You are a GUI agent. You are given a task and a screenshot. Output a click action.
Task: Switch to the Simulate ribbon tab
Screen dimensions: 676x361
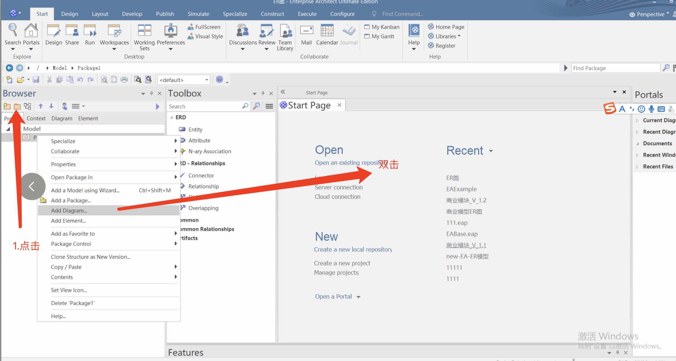198,14
